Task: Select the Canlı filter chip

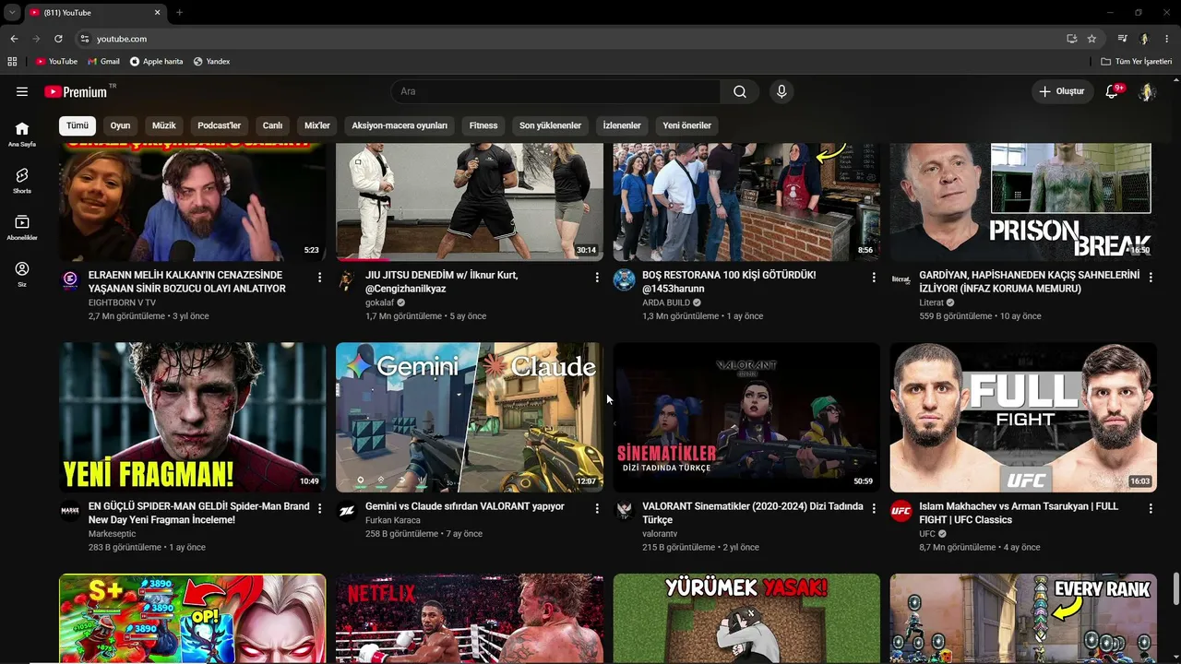Action: 272,125
